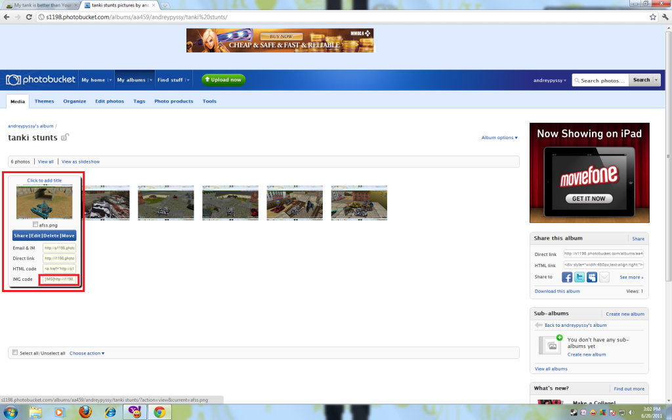Screen dimensions: 672x420
Task: Check the afss.png photo checkbox
Action: 35,224
